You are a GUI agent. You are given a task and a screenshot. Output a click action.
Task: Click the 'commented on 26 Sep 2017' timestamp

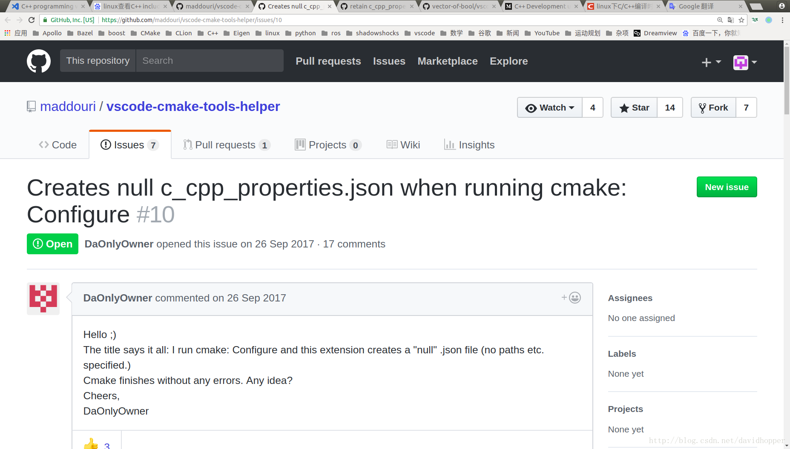[221, 298]
